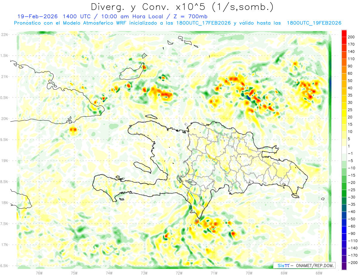This screenshot has width=358, height=277.
Task: Pick the white swatch between 1 and -1
Action: click(x=344, y=150)
